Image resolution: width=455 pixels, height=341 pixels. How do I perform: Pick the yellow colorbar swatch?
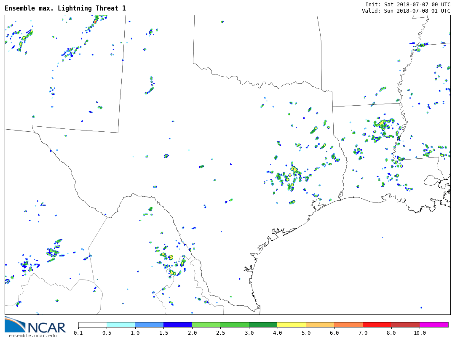point(292,325)
